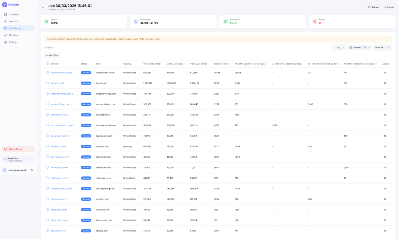Open Overview in the sidebar
399x239 pixels.
18,14
